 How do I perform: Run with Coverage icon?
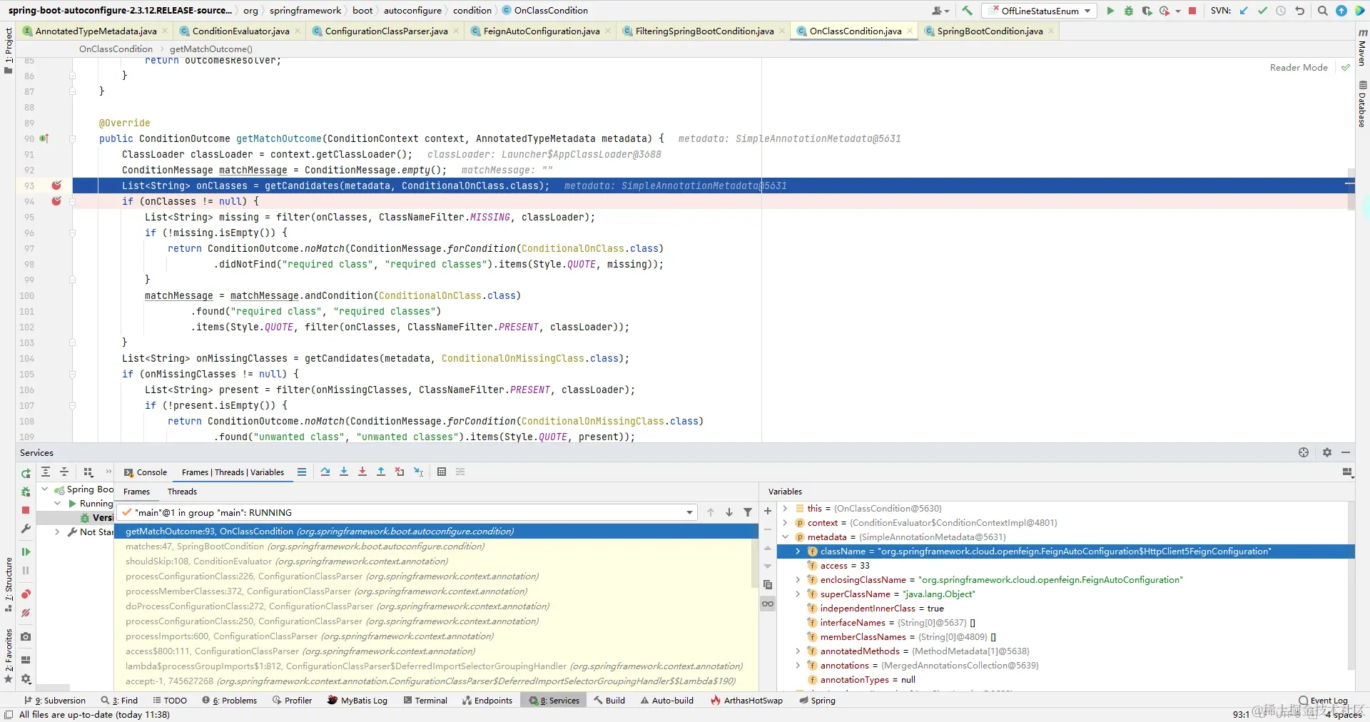(x=1147, y=11)
